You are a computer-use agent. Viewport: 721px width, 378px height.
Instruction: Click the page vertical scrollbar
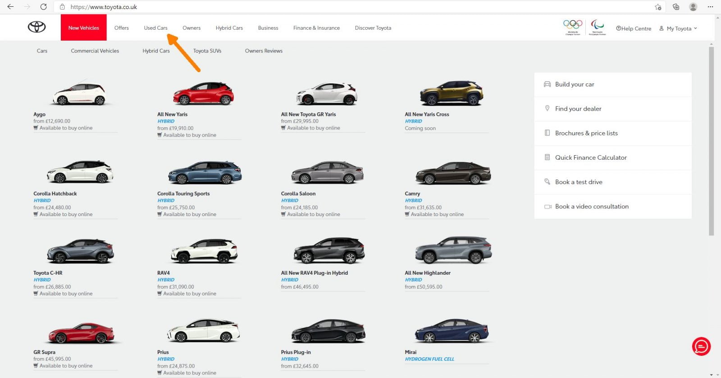pos(711,141)
